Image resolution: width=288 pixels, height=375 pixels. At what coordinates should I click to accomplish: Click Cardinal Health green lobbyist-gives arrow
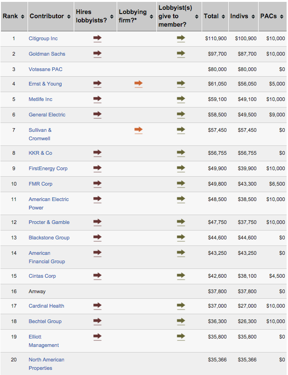pyautogui.click(x=181, y=306)
